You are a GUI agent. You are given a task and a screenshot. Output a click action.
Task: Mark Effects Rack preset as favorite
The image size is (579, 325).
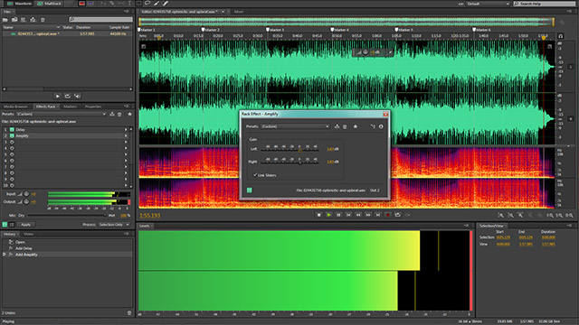pos(129,115)
